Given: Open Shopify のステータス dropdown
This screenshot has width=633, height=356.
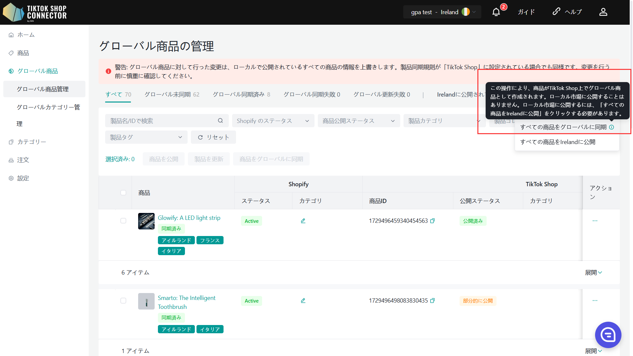Looking at the screenshot, I should click(273, 121).
